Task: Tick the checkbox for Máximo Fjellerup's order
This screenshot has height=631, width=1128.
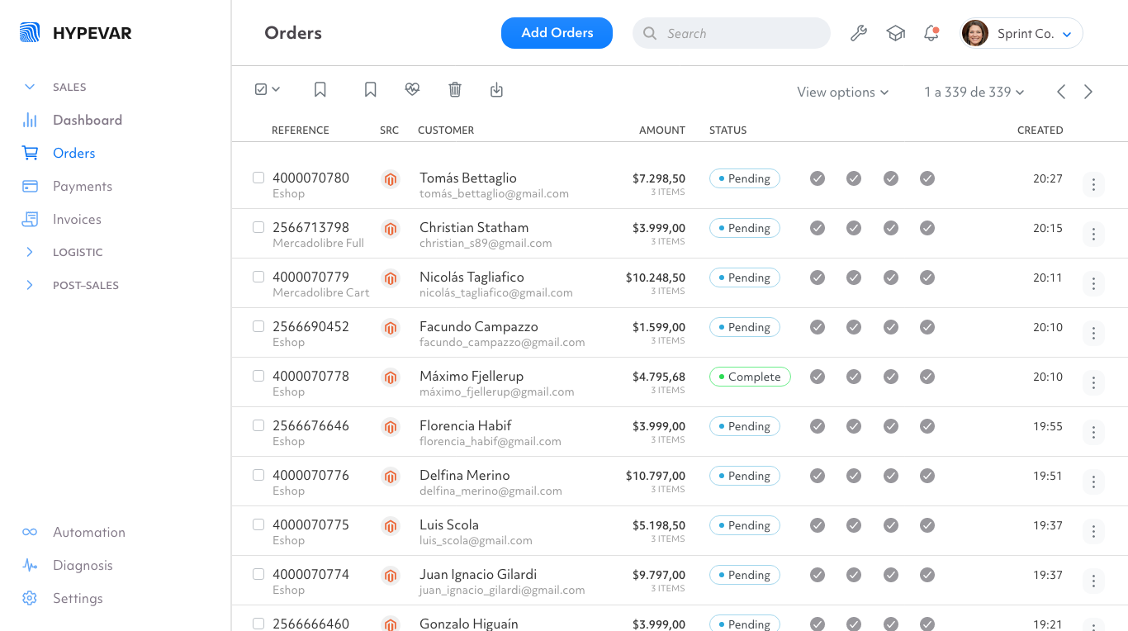Action: point(258,376)
